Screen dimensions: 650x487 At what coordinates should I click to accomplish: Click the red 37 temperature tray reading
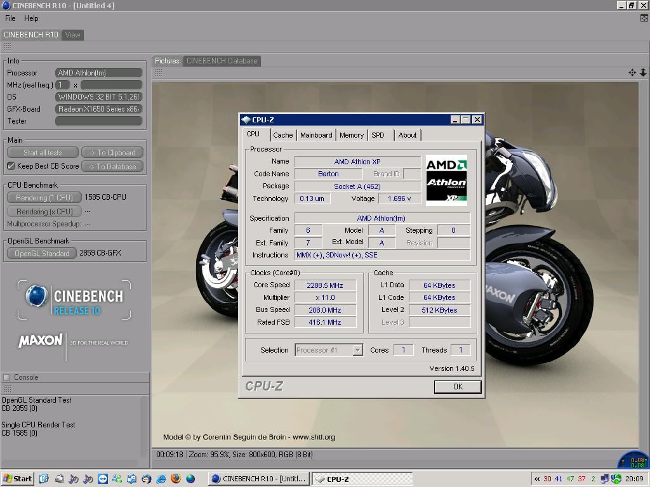(x=581, y=479)
